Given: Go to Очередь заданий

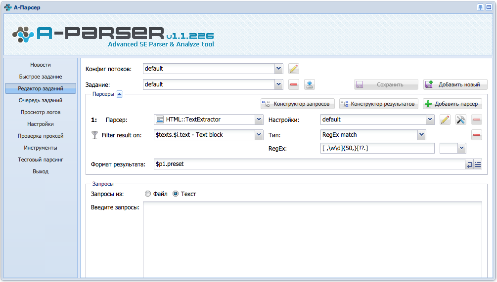Looking at the screenshot, I should click(x=41, y=100).
